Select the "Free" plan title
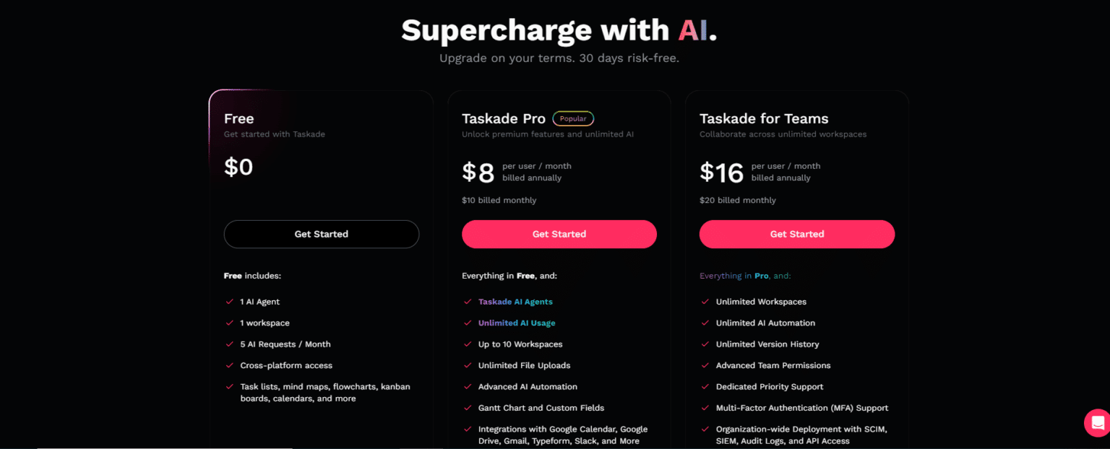Screen dimensions: 1110x449 point(238,118)
